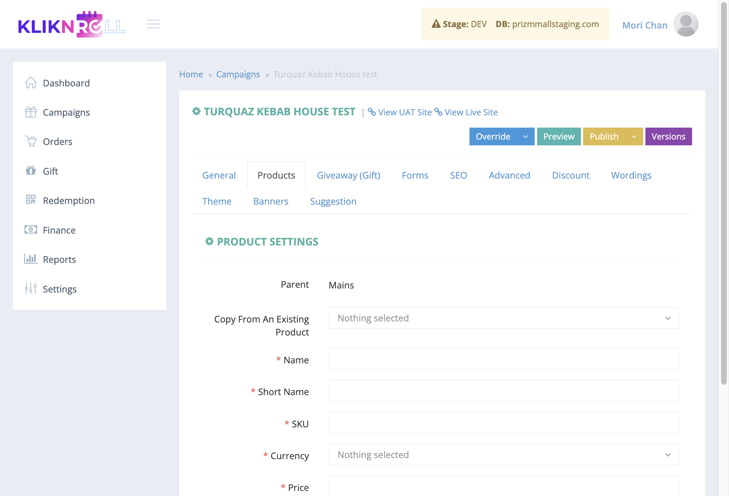The width and height of the screenshot is (729, 496).
Task: Switch to the Giveaway (Gift) tab
Action: click(349, 175)
